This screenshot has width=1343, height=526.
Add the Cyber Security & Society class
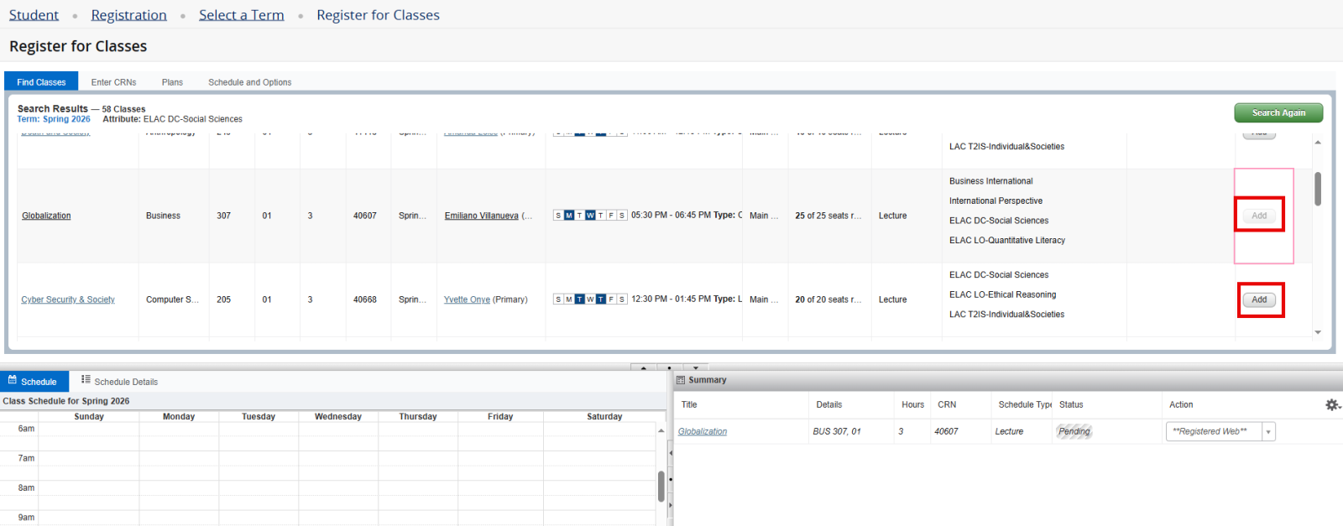pyautogui.click(x=1259, y=299)
